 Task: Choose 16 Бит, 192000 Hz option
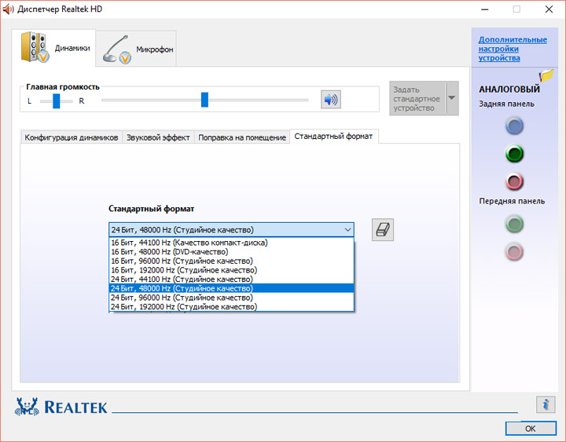[231, 270]
